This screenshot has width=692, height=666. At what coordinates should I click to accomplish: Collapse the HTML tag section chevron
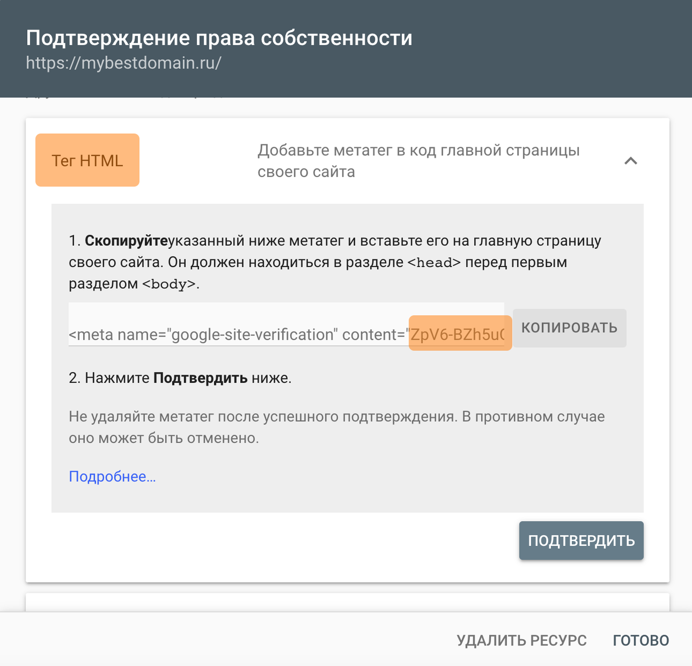(x=630, y=161)
